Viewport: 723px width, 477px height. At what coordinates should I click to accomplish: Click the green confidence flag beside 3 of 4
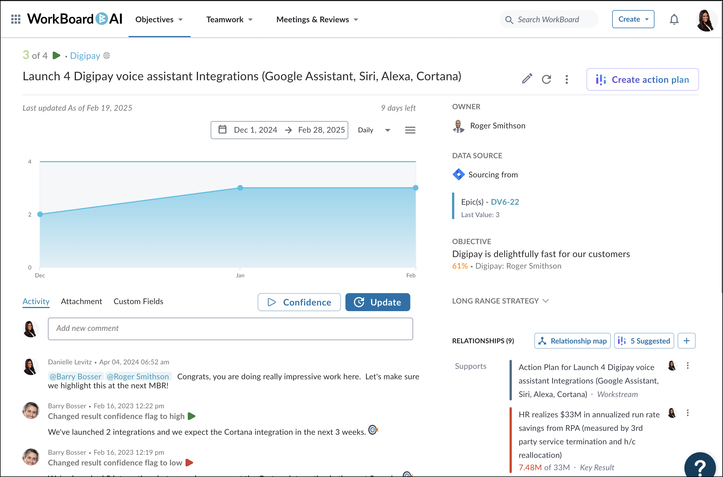tap(56, 56)
